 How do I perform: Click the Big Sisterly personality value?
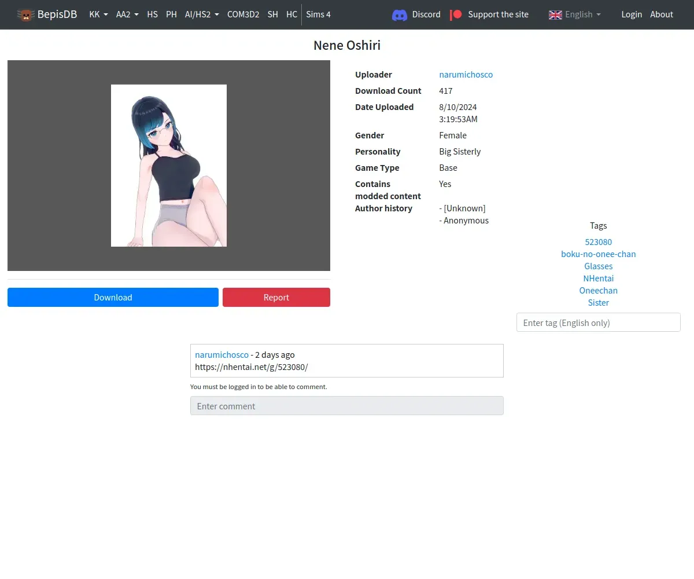pos(460,152)
